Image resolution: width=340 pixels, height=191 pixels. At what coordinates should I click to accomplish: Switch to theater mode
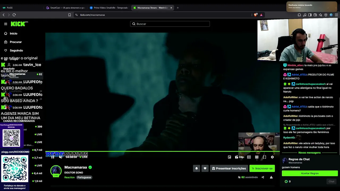pos(257,157)
